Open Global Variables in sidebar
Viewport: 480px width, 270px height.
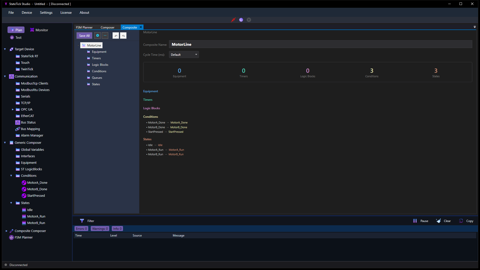pos(32,150)
